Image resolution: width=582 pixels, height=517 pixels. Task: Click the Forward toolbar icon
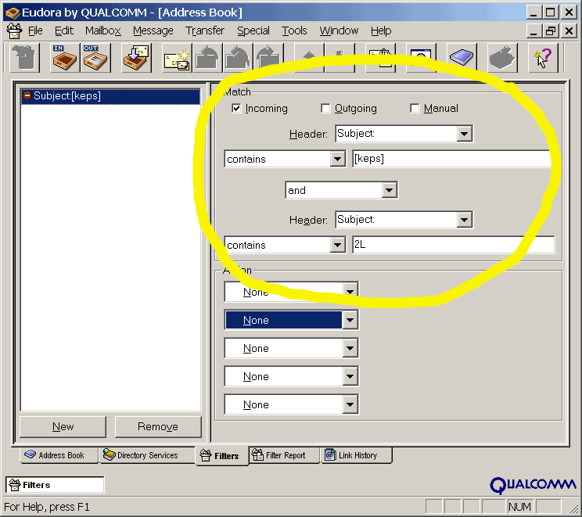click(x=268, y=58)
